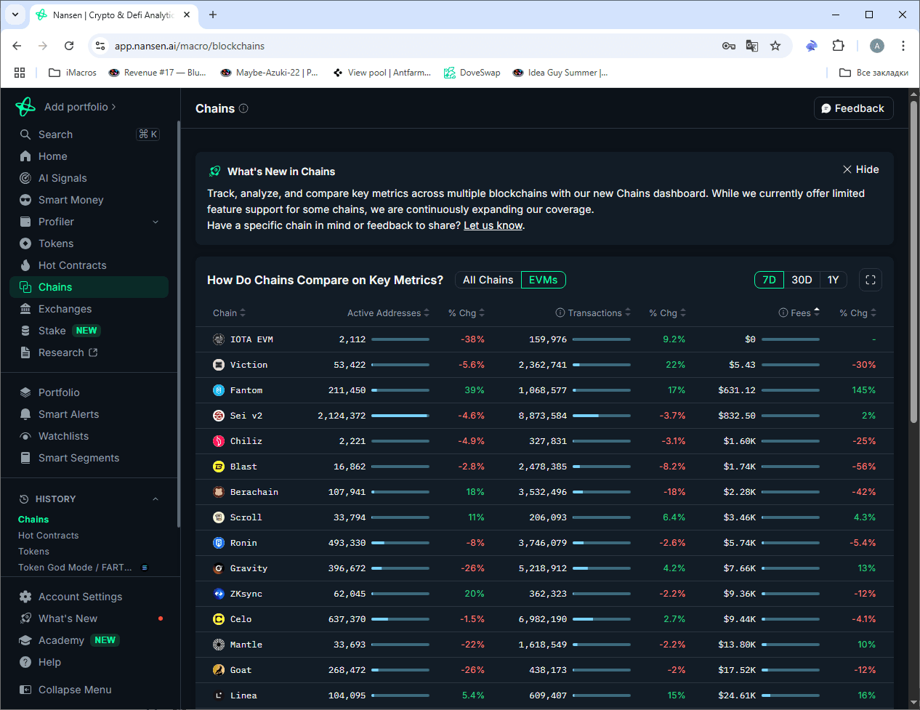Open Chrome three-dot menu
Viewport: 920px width, 710px height.
(x=903, y=46)
